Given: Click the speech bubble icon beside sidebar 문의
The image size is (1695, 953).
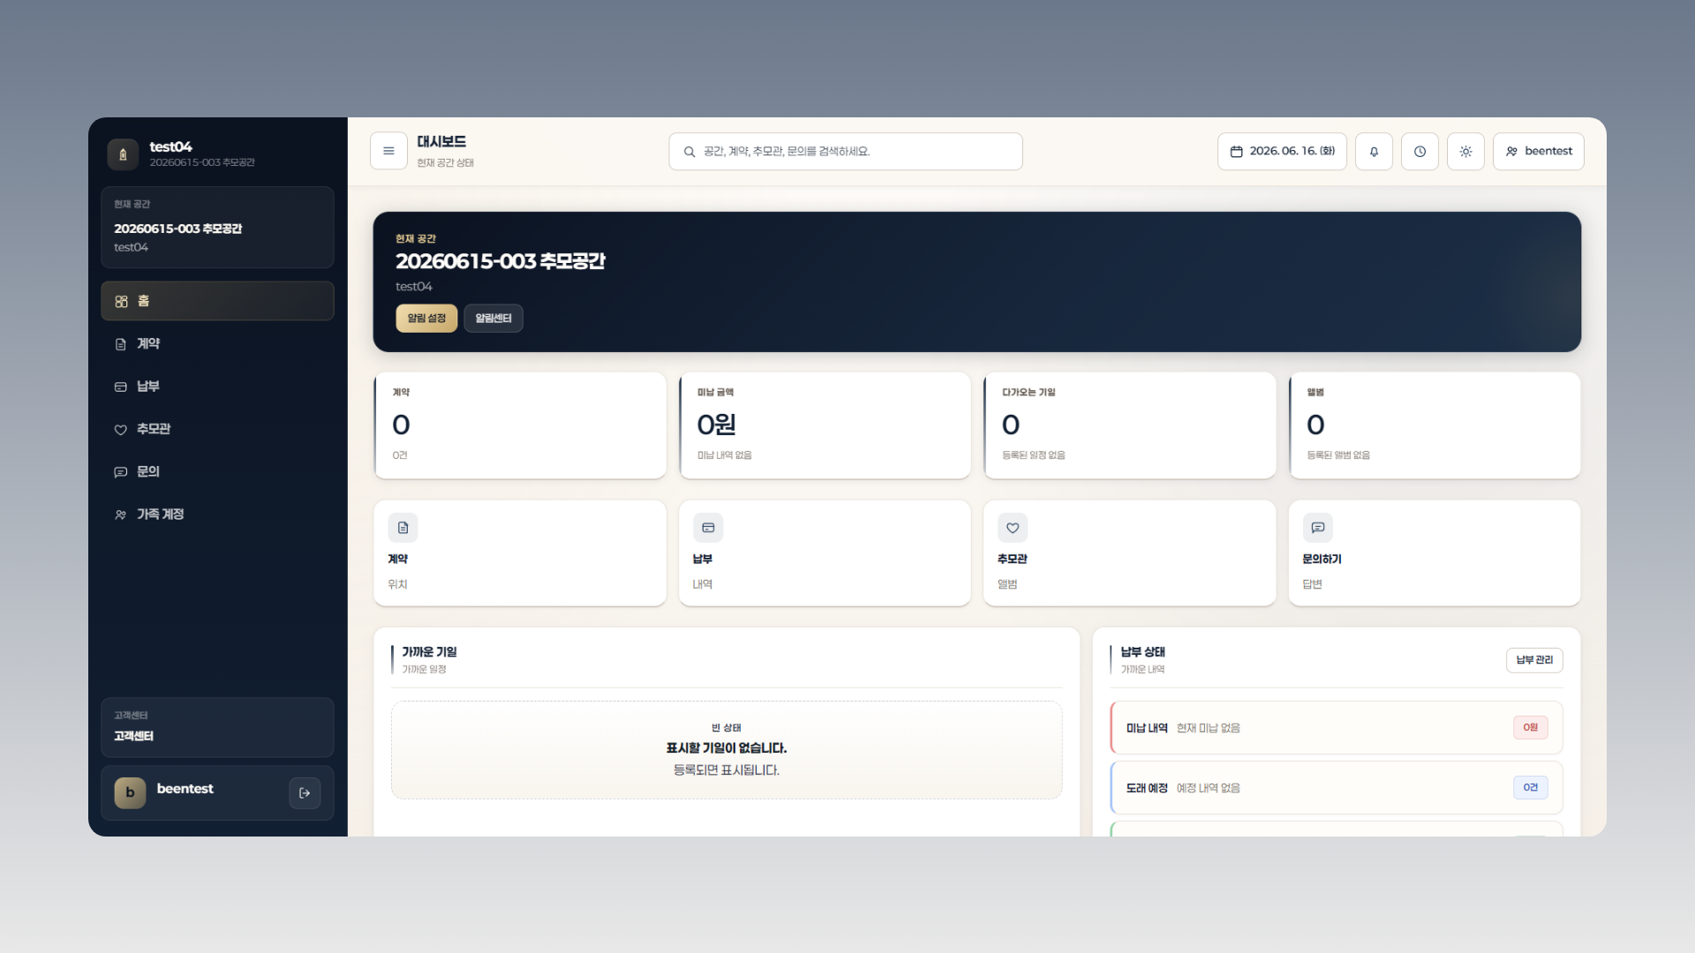Looking at the screenshot, I should [121, 472].
